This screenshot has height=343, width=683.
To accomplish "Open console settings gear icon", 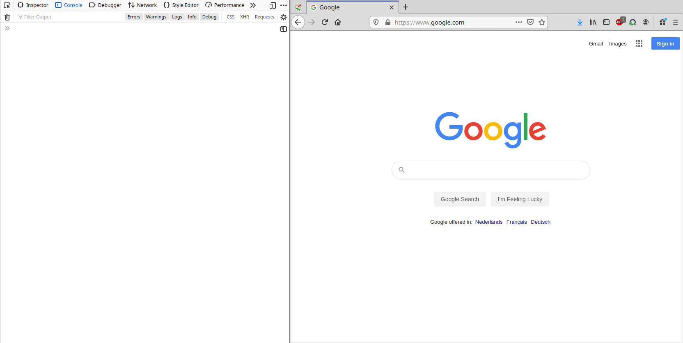I will (x=284, y=17).
